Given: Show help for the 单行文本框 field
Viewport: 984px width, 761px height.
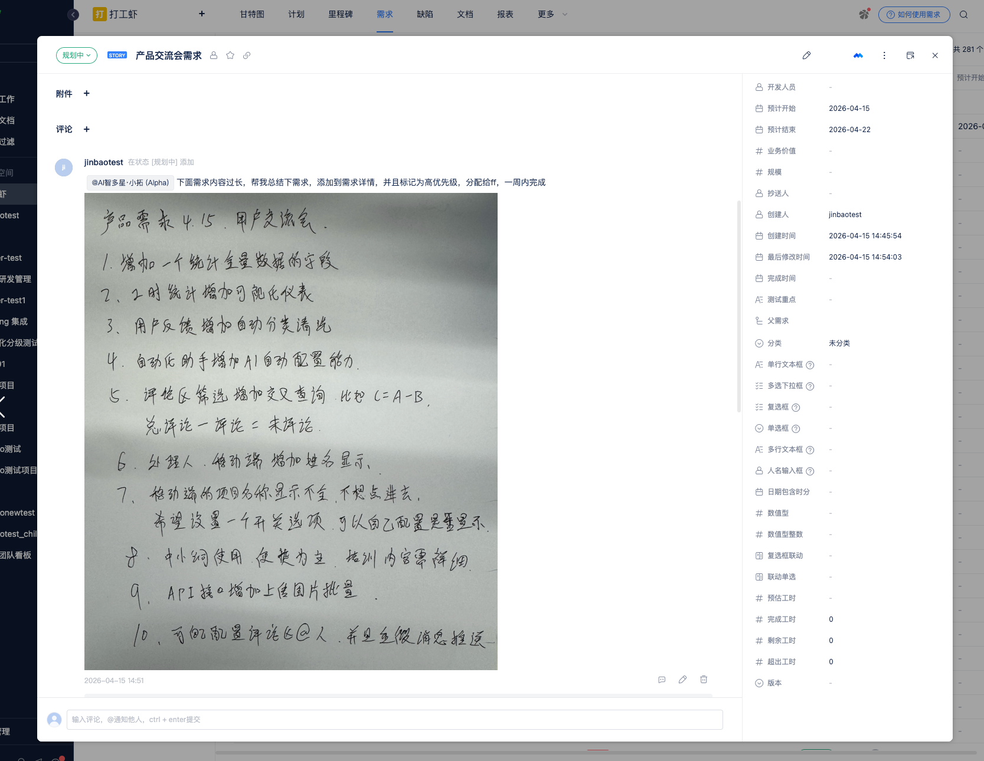Looking at the screenshot, I should (x=810, y=365).
